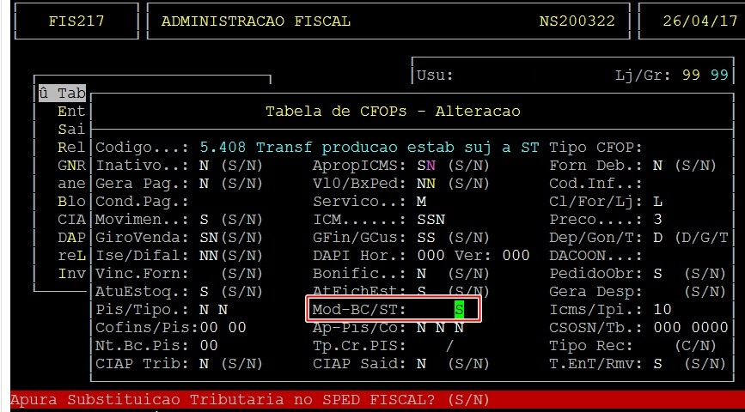Click the Preco field value 3
The height and width of the screenshot is (412, 745).
point(657,219)
